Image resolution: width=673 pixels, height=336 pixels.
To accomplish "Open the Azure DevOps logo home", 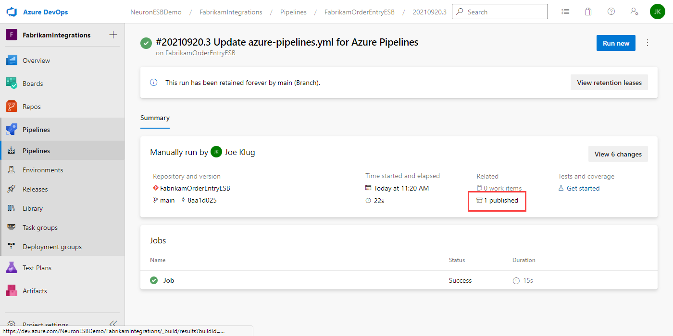I will pos(11,12).
